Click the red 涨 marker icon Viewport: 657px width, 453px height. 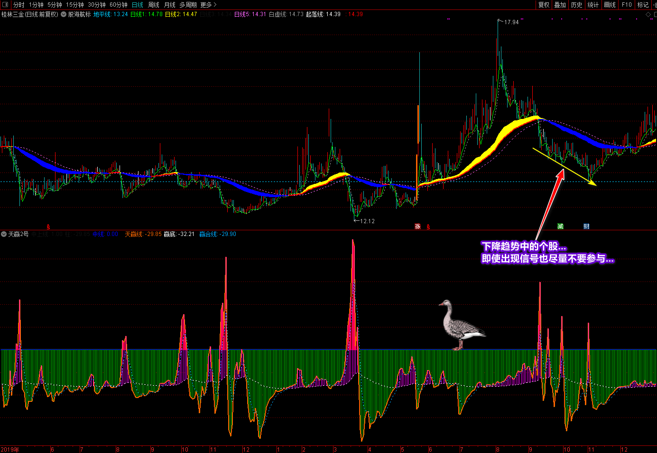pyautogui.click(x=417, y=226)
